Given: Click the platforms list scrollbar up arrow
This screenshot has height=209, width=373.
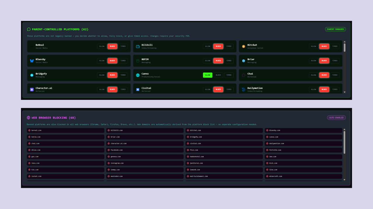Looking at the screenshot, I should (345, 42).
